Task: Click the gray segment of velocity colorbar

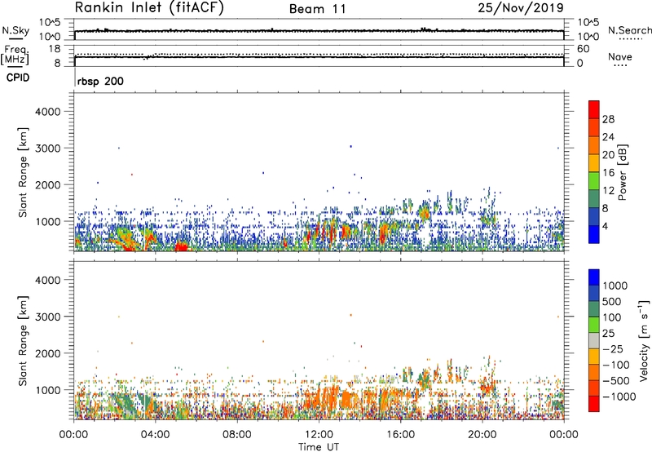Action: pyautogui.click(x=594, y=341)
